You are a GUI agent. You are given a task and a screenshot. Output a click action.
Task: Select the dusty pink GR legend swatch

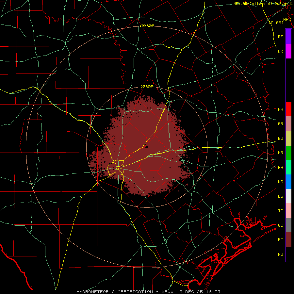[x=288, y=124]
